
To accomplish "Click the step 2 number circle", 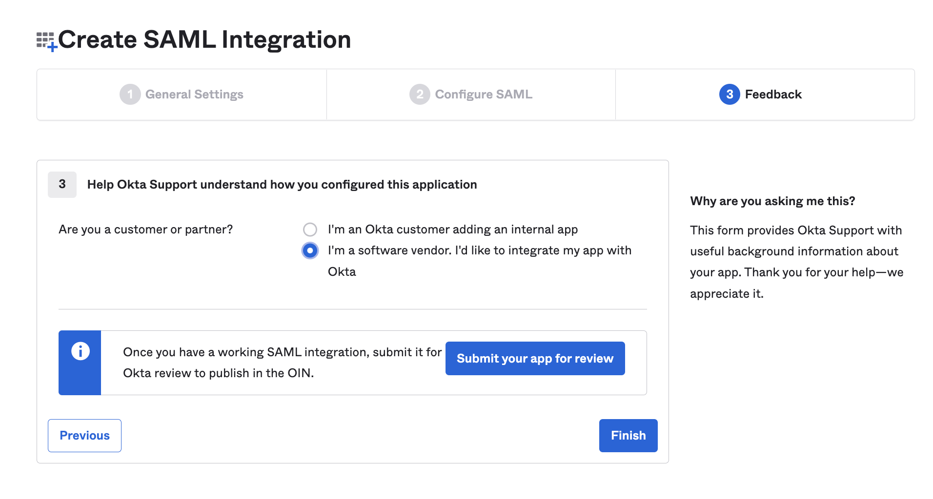I will (420, 94).
